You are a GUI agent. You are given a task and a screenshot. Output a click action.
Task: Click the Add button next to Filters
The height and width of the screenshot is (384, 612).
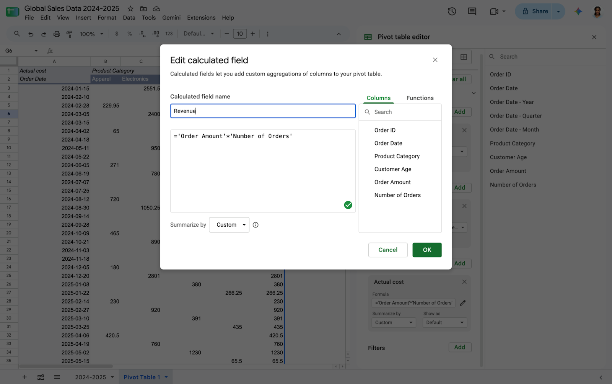pos(460,347)
